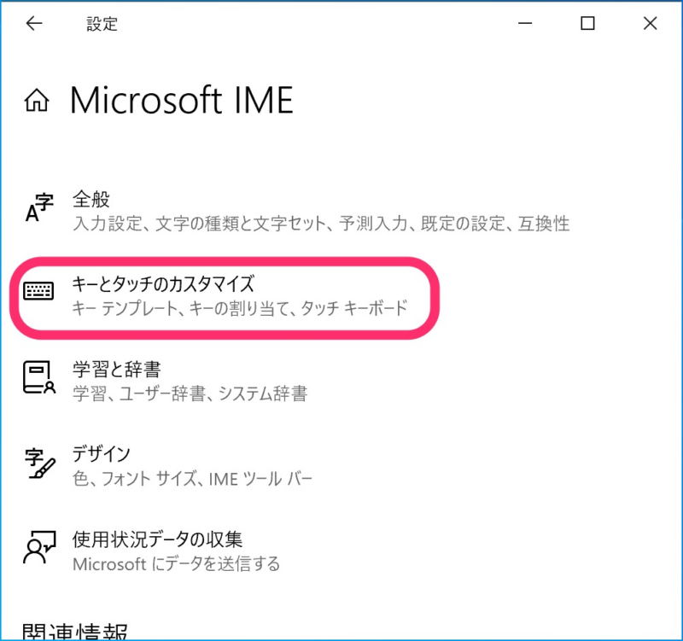Click the Microsoft にデータを送信する description
Image resolution: width=683 pixels, height=641 pixels.
click(x=177, y=564)
